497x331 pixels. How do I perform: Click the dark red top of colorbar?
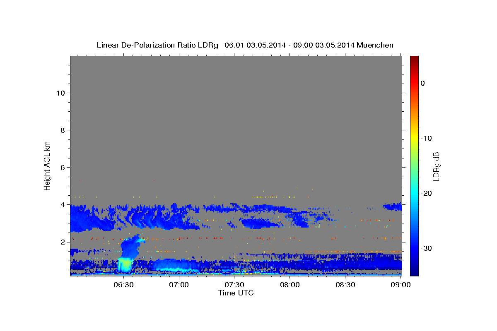tap(414, 59)
